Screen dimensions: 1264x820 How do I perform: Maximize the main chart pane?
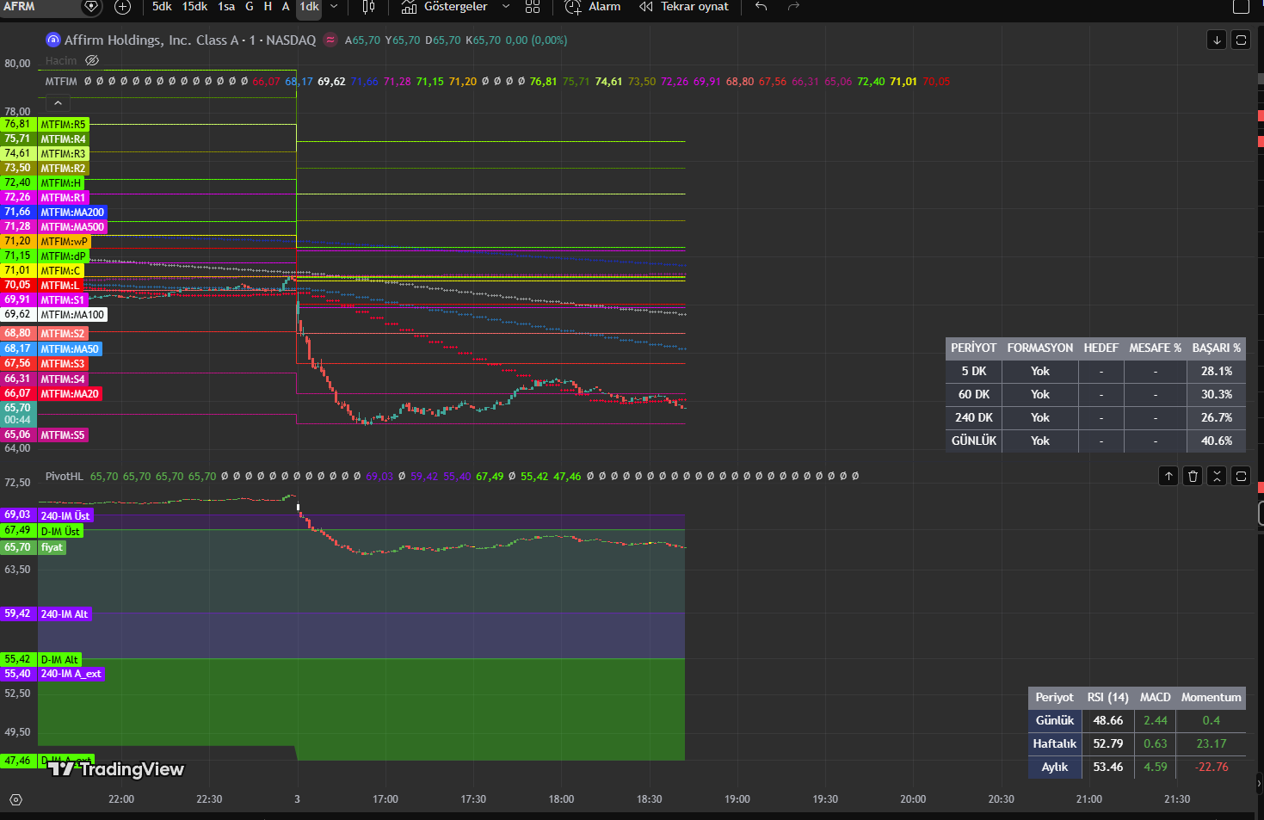click(1241, 40)
